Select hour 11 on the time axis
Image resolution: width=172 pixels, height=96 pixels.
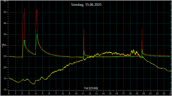(x=83, y=94)
